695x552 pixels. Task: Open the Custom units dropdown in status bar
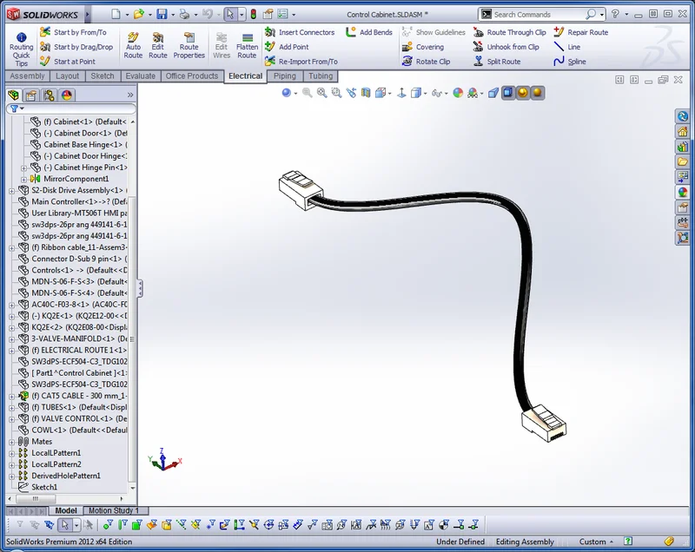[599, 542]
